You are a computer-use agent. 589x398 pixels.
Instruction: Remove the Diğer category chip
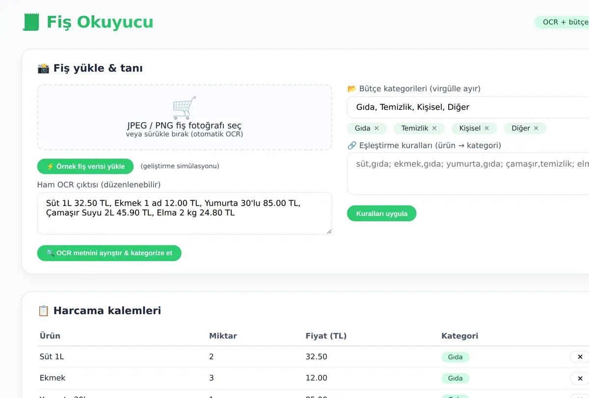tap(536, 128)
